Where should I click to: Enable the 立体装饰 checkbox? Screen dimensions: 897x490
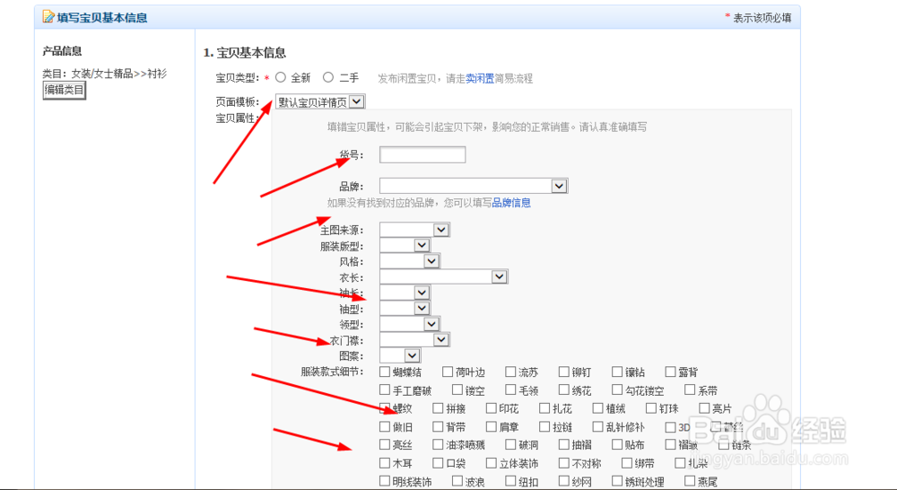pyautogui.click(x=492, y=462)
